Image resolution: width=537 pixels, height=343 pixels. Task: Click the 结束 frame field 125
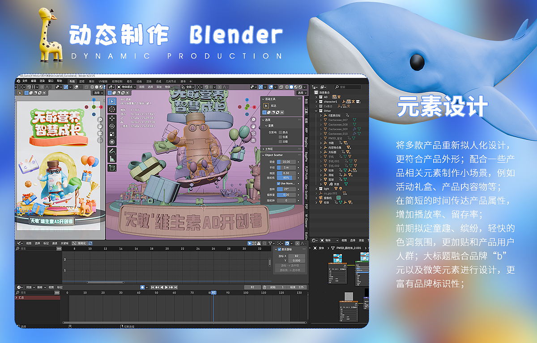298,287
